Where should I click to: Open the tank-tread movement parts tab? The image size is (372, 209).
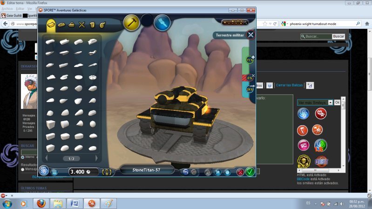71,24
